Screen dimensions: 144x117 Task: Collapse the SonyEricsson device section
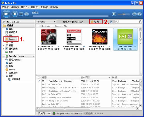click(x=4, y=56)
